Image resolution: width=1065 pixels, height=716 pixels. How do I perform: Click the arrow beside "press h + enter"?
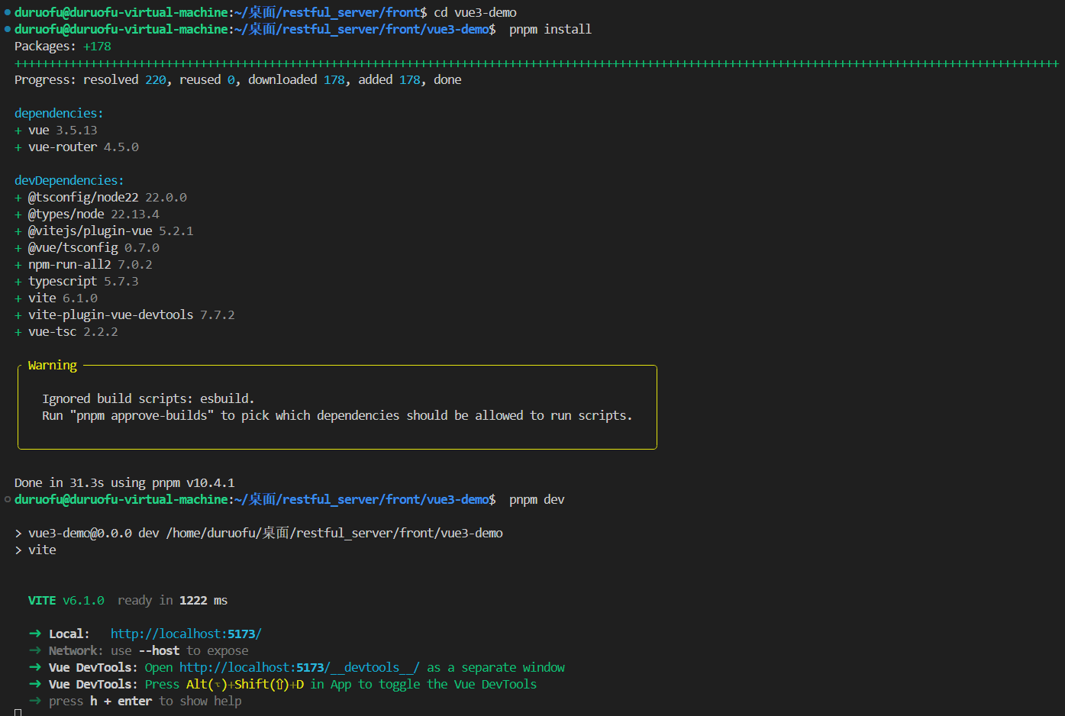pos(35,701)
